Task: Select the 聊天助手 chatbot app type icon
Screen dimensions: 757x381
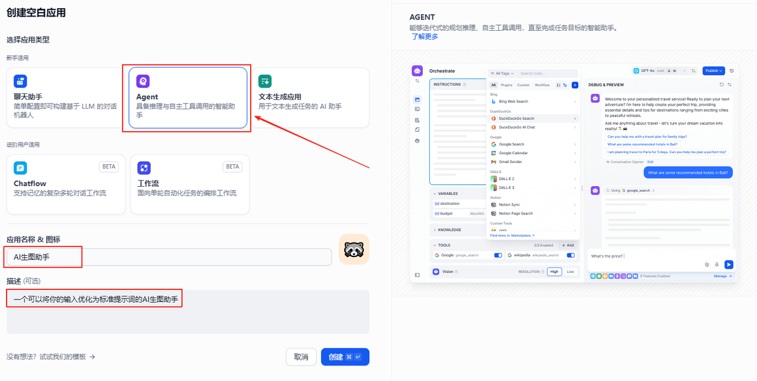Action: [21, 82]
